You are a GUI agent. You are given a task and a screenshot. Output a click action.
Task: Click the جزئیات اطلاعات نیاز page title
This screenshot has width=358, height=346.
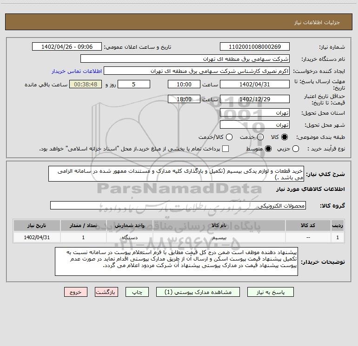pos(317,22)
